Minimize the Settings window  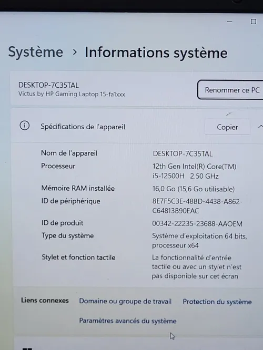(229, 22)
